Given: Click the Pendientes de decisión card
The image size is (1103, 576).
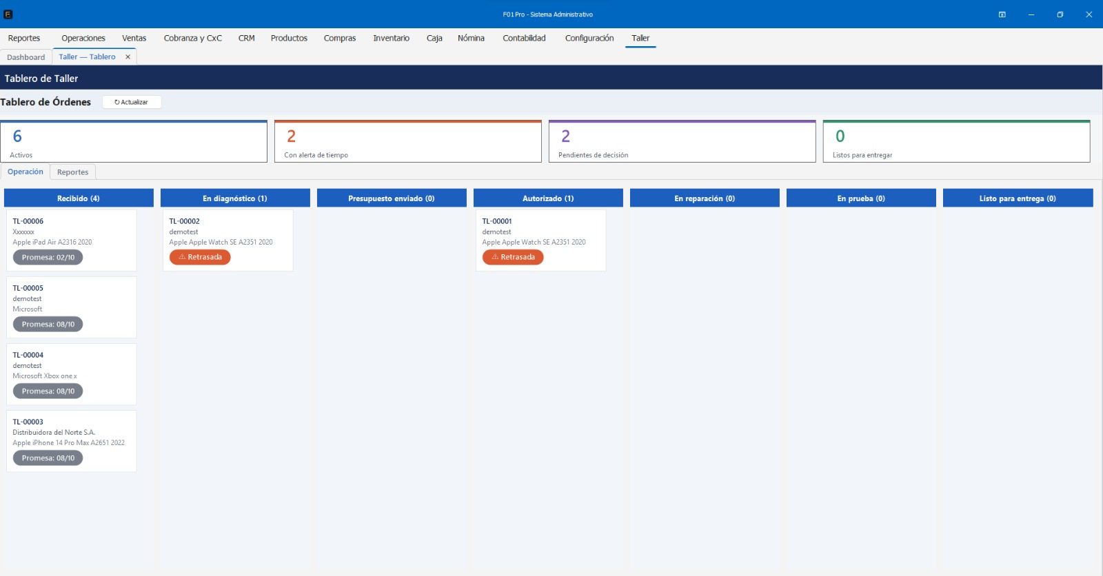Looking at the screenshot, I should click(x=682, y=142).
